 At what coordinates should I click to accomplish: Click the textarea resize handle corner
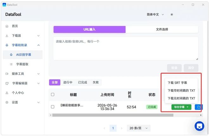coord(197,59)
